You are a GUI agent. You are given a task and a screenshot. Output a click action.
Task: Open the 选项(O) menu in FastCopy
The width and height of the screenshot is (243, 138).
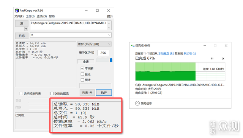(x=42, y=16)
